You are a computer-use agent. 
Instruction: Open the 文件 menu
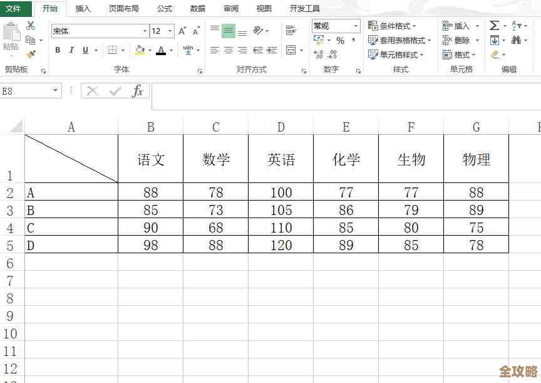(x=15, y=9)
